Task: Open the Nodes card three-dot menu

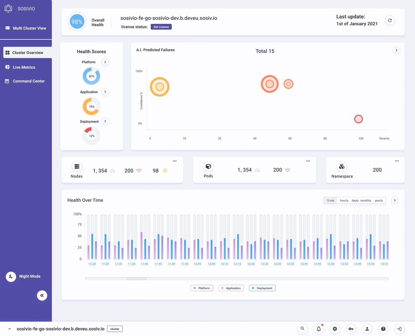Action: 175,161
